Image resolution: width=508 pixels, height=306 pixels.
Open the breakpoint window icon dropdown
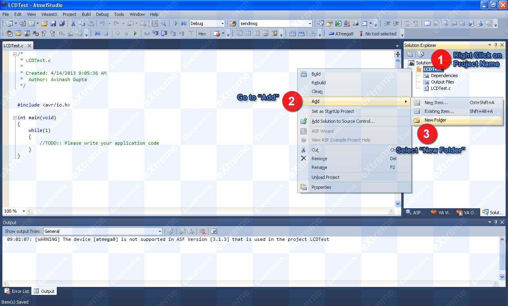pyautogui.click(x=223, y=34)
